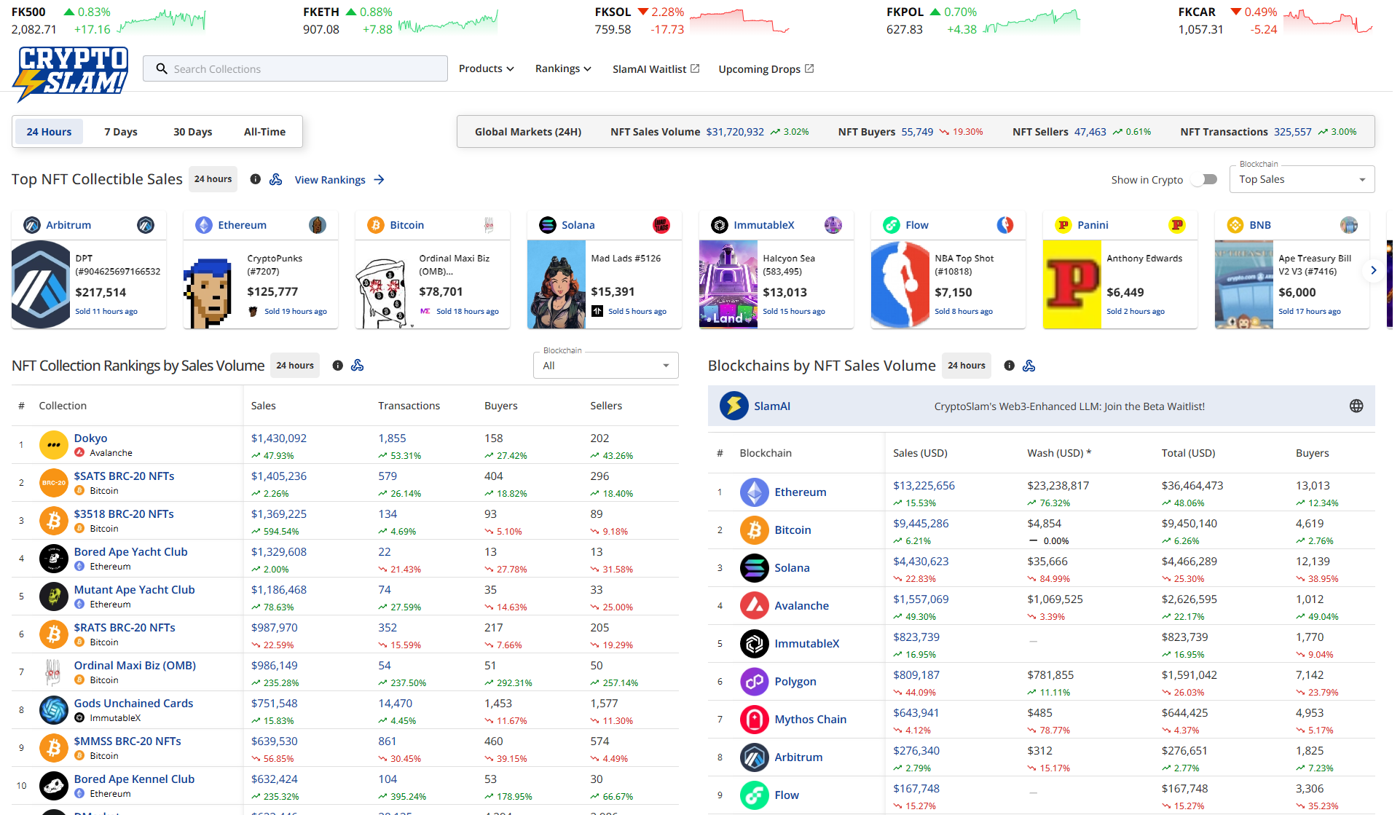The image size is (1400, 815).
Task: Click the 24 hours badge next to Top NFT Sales
Action: pos(213,179)
